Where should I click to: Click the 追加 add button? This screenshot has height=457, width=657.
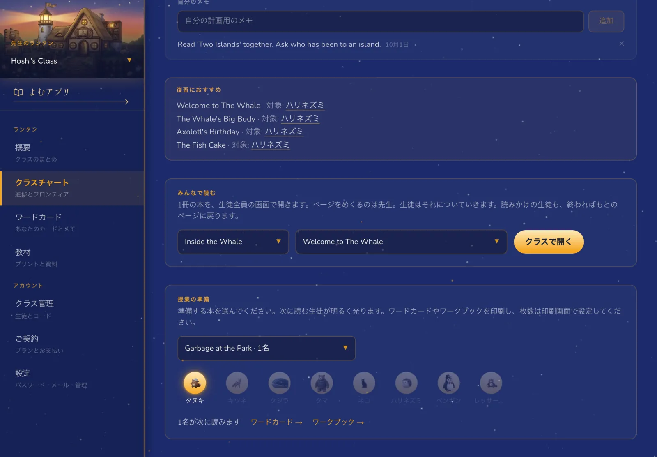click(x=606, y=21)
